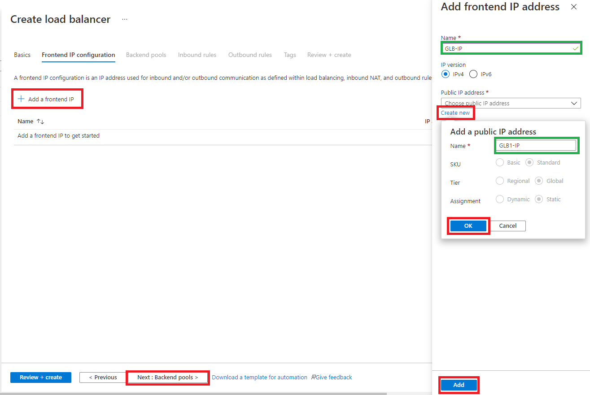
Task: Pick the Dynamic assignment radio button
Action: [500, 199]
